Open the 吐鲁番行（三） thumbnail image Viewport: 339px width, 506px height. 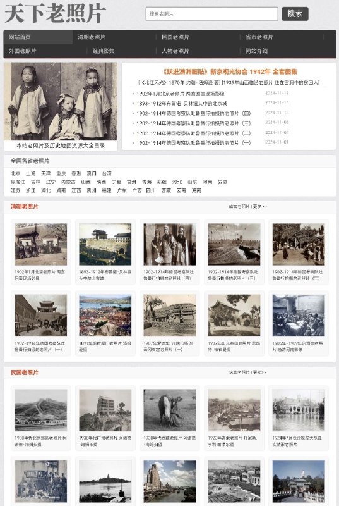pos(234,244)
